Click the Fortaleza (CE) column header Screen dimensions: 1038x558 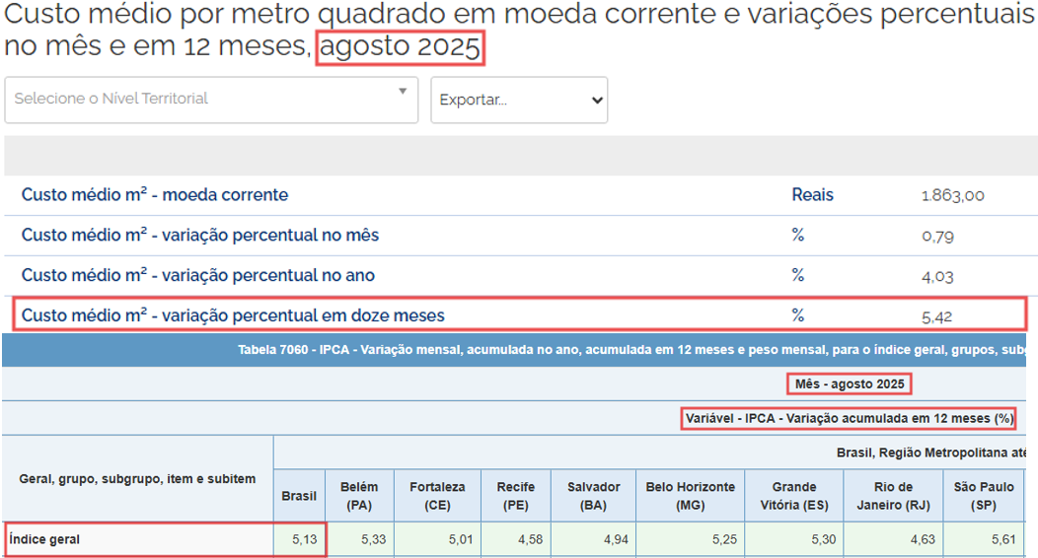coord(436,495)
